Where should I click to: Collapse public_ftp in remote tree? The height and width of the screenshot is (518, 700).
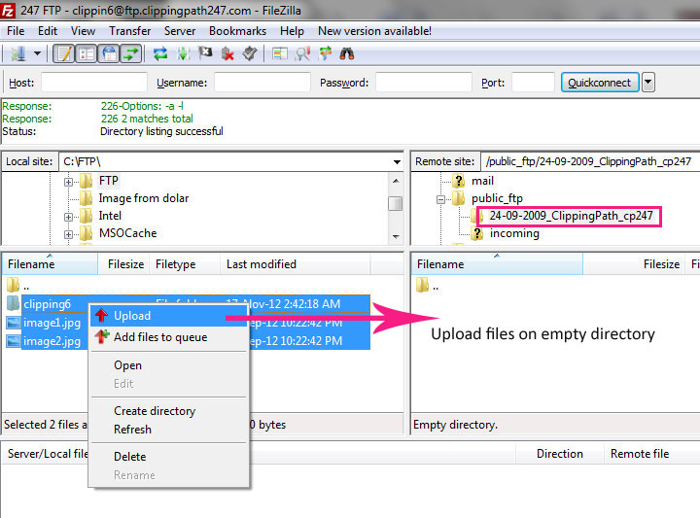(440, 199)
